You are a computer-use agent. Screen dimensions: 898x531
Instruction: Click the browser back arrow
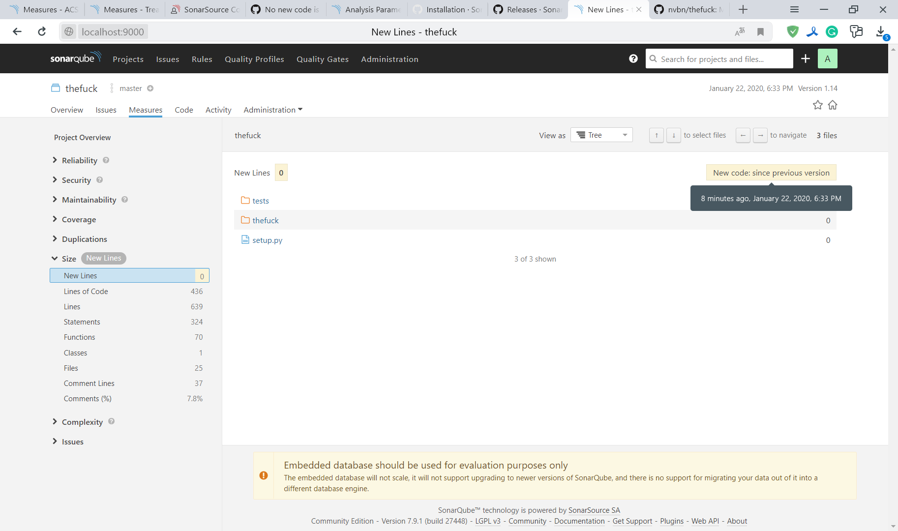point(17,32)
